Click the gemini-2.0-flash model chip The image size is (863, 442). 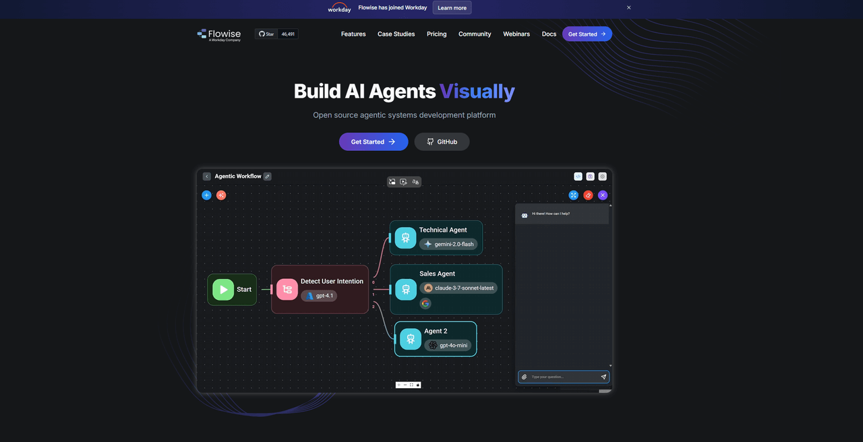448,244
